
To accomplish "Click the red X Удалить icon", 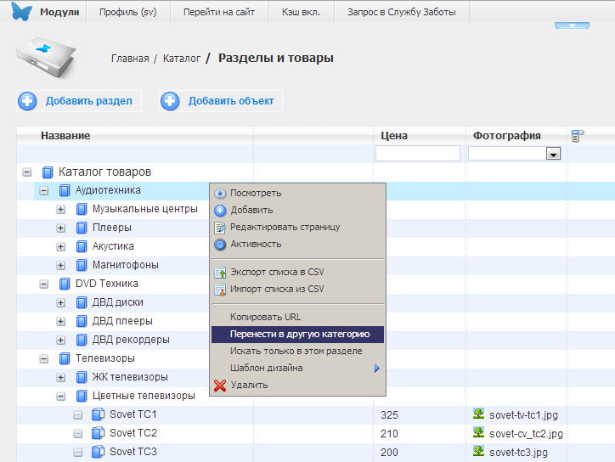I will 220,386.
